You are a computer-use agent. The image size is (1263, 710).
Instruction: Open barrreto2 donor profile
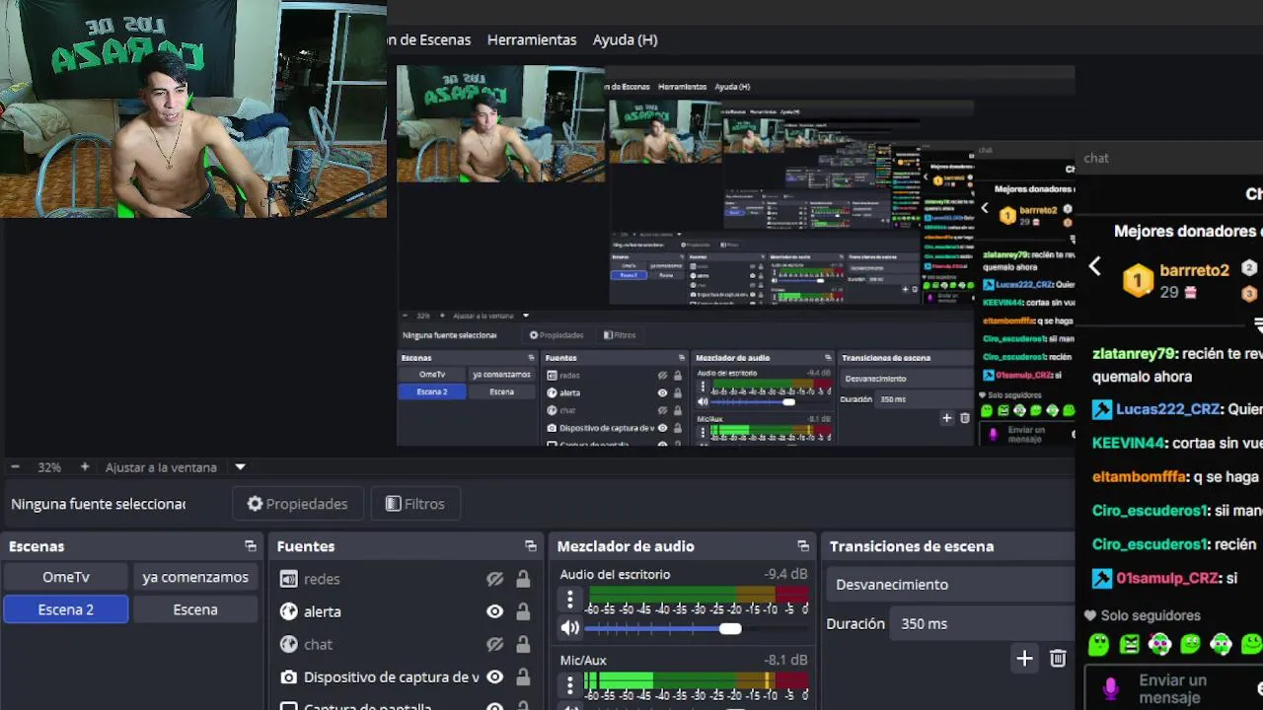pos(1194,270)
